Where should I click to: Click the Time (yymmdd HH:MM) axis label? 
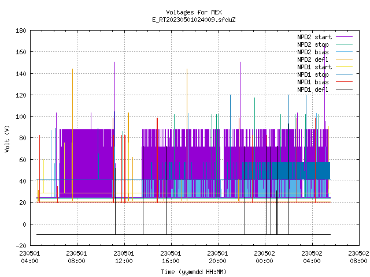coord(194,272)
